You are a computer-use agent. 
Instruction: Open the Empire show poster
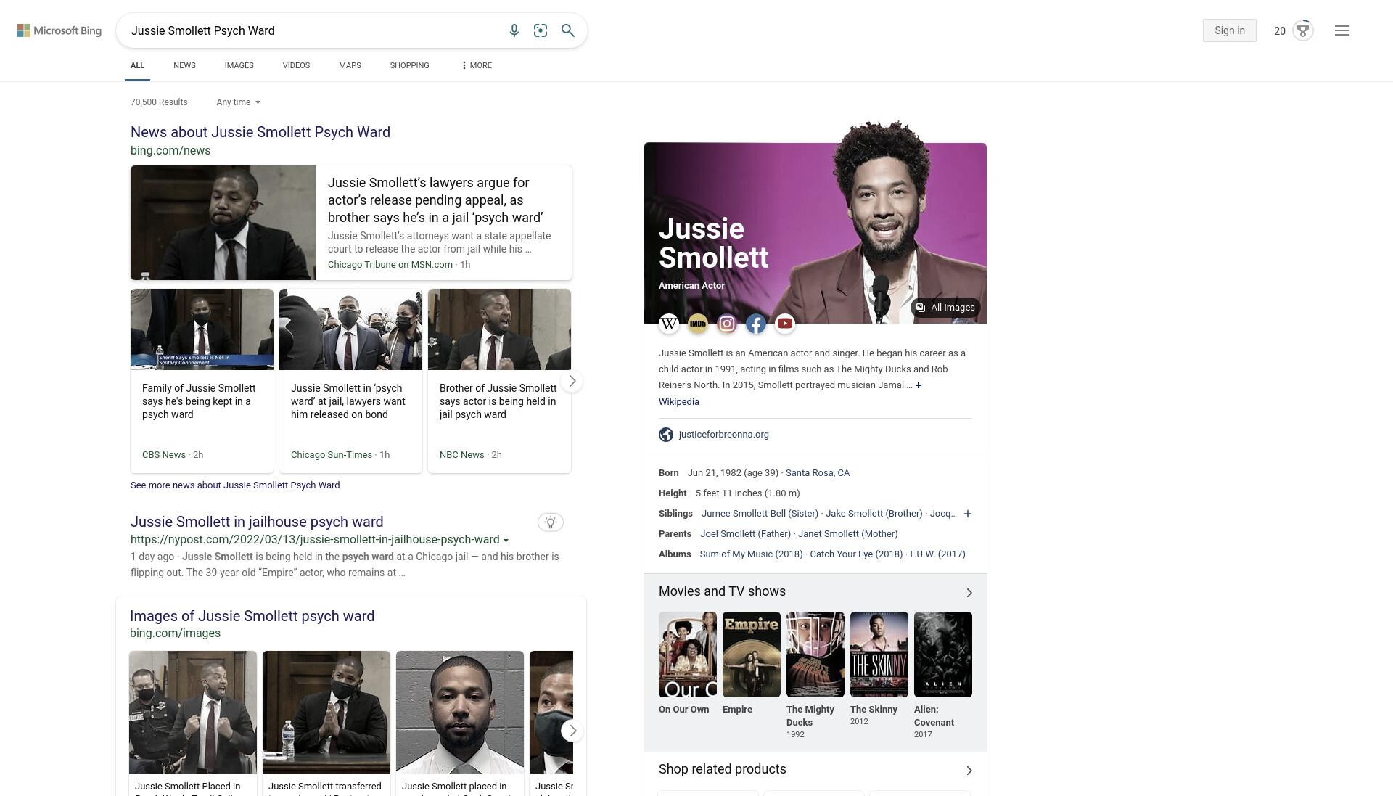pos(752,655)
